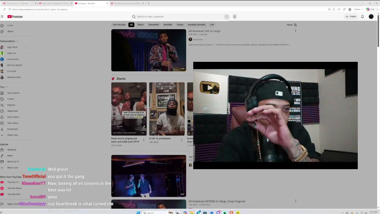Open options for All American 7x9 video
The height and width of the screenshot is (214, 380).
tap(295, 31)
